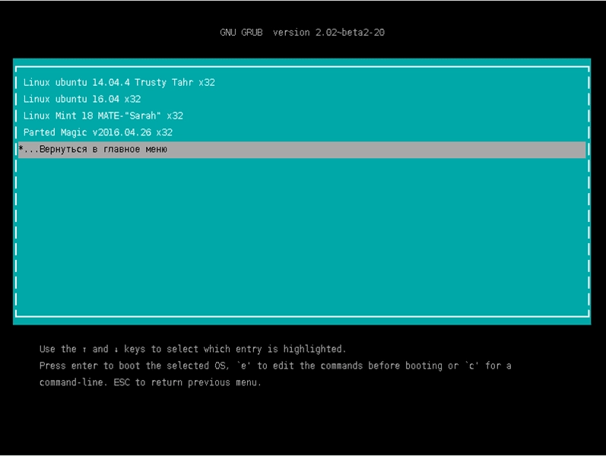
Task: Click the GNU GRUB version 2.02~beta2-20 title
Action: click(x=302, y=33)
